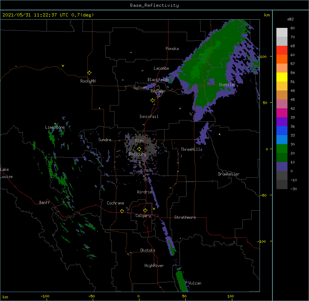Image resolution: width=309 pixels, height=301 pixels.
Task: Click the -50 tick label on right axis
Action: (263, 195)
